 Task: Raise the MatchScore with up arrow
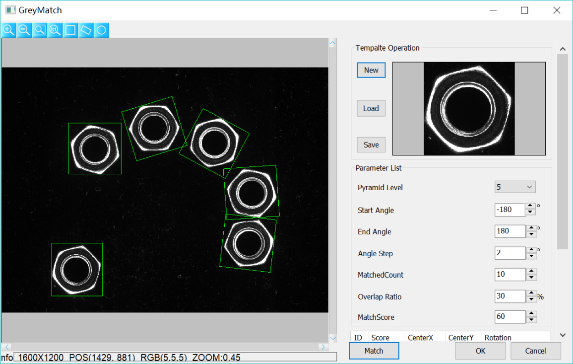point(531,314)
